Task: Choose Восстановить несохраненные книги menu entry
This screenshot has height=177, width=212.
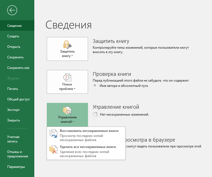Action: tap(86, 135)
